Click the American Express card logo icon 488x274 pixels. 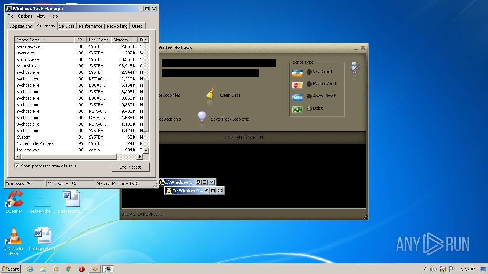[x=297, y=97]
